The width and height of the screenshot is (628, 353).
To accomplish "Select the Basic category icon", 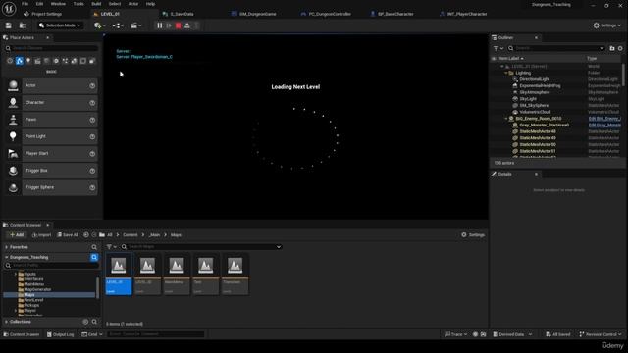I will (x=20, y=61).
